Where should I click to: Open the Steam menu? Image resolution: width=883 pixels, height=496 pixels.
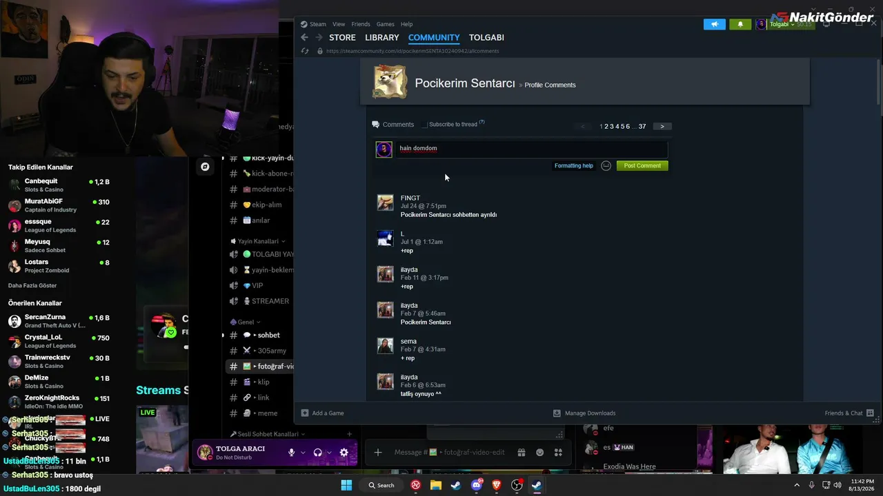tap(317, 24)
